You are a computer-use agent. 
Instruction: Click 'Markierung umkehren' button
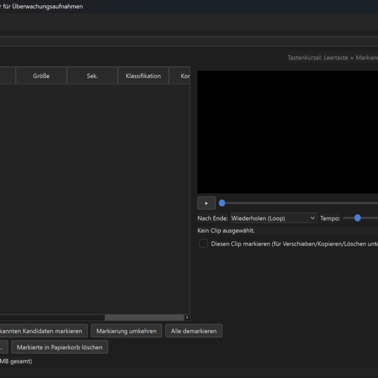(126, 331)
